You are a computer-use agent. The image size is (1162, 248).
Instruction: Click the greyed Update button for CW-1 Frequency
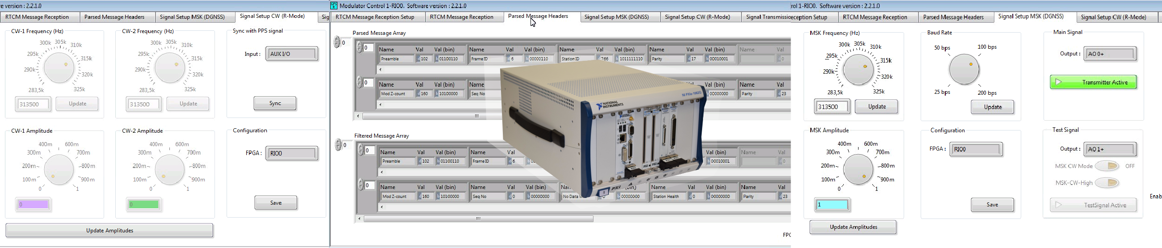pos(77,104)
